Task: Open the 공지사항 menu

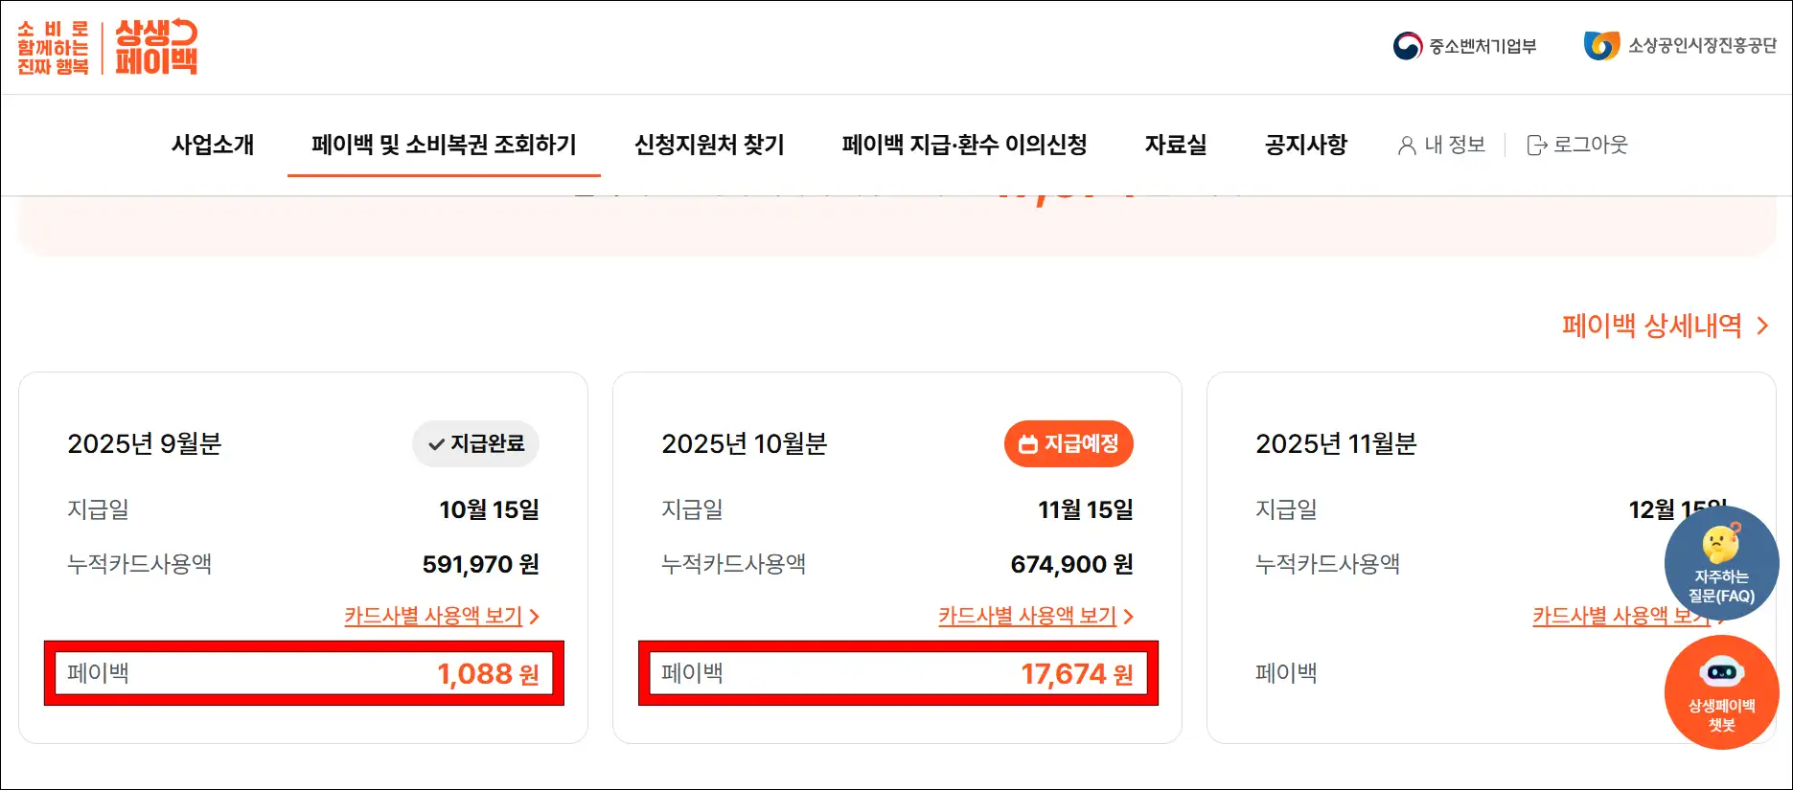Action: 1304,145
